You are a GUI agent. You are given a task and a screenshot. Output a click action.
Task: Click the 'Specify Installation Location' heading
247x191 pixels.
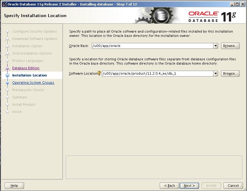point(35,16)
